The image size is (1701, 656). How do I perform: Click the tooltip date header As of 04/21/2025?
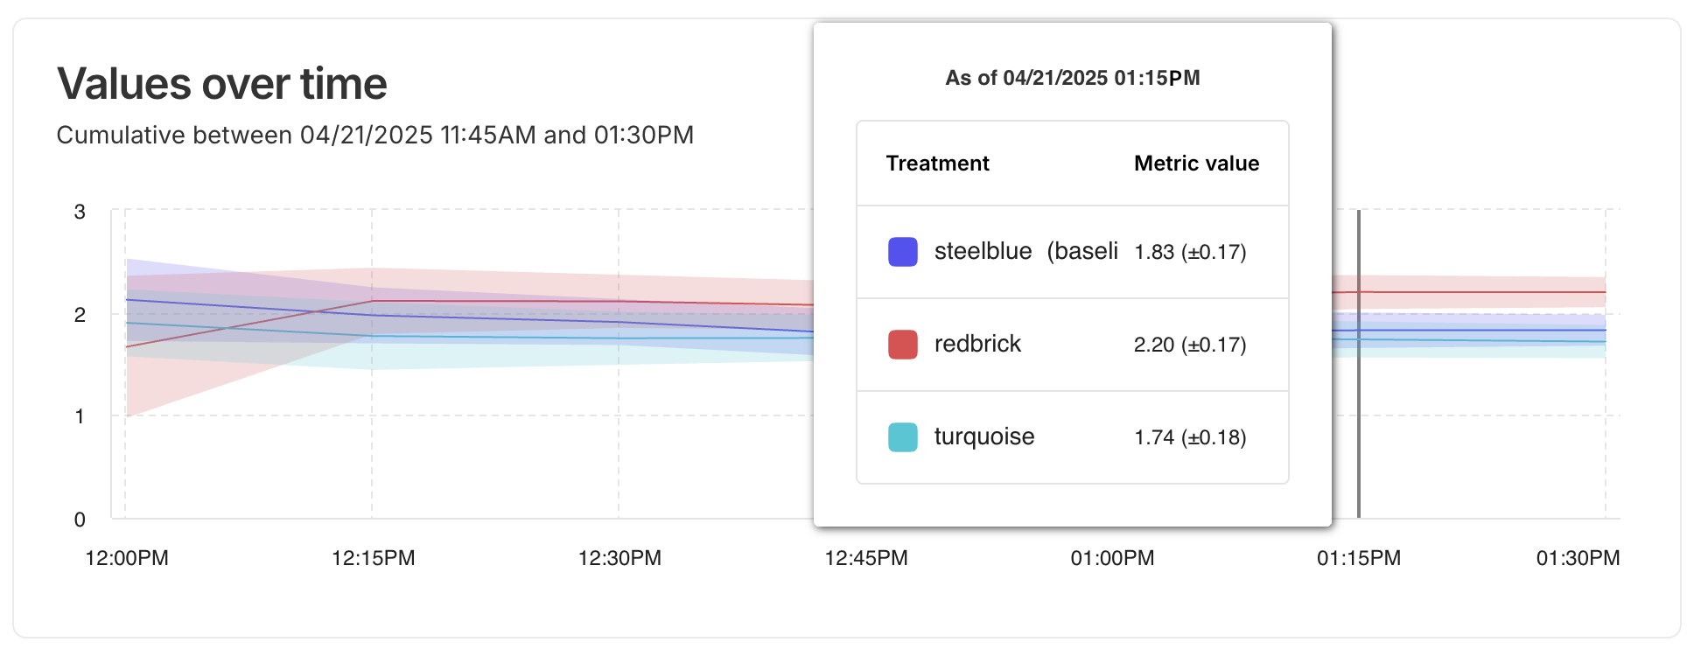coord(1072,78)
